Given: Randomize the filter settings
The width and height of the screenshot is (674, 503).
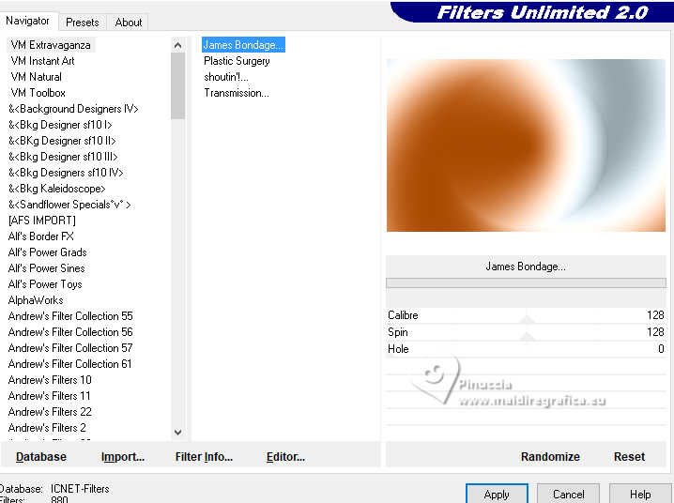Looking at the screenshot, I should tap(550, 457).
